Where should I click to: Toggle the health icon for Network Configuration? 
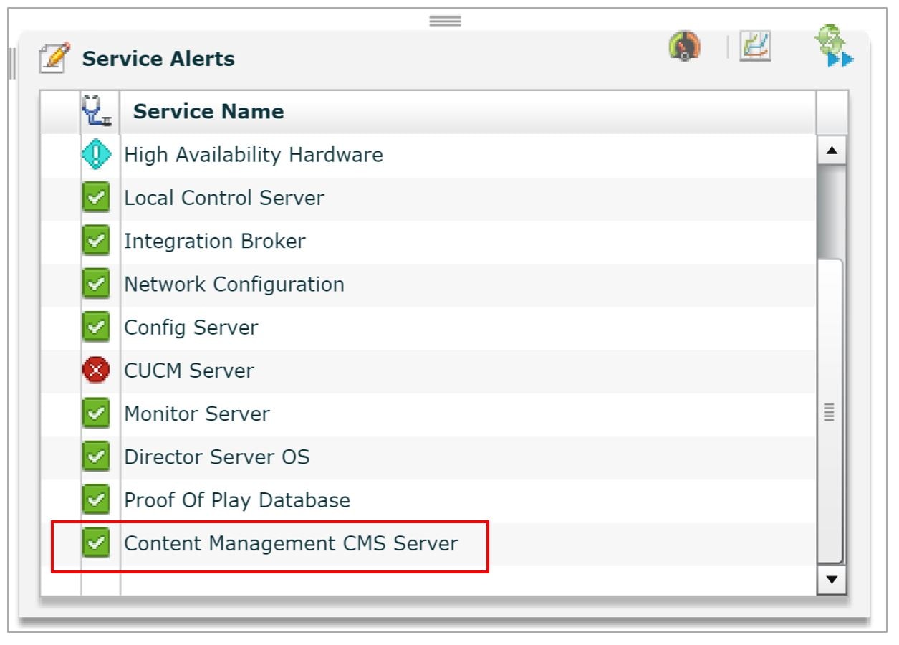[x=97, y=284]
